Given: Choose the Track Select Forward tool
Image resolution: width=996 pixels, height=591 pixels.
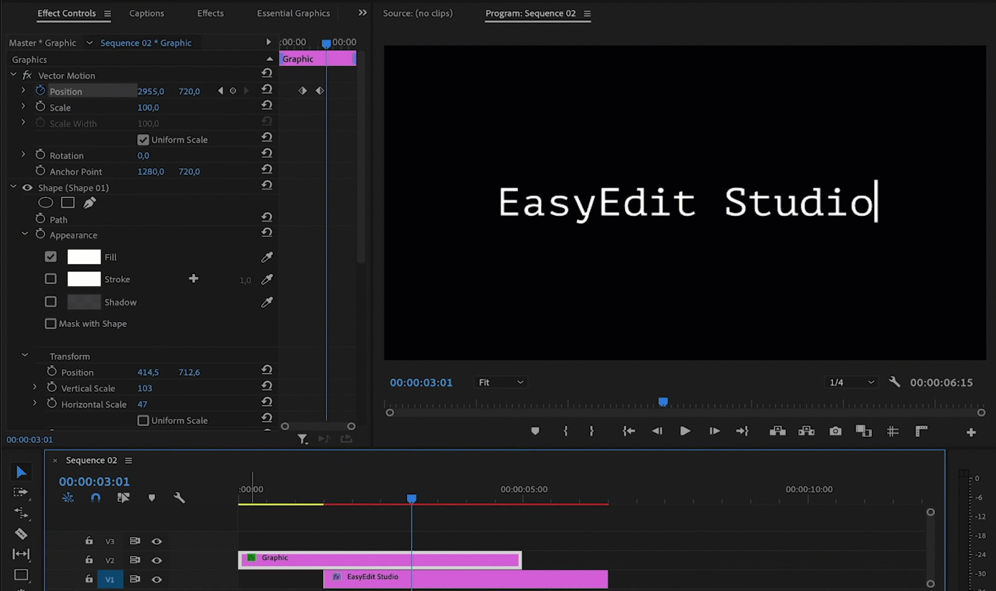Looking at the screenshot, I should point(21,492).
